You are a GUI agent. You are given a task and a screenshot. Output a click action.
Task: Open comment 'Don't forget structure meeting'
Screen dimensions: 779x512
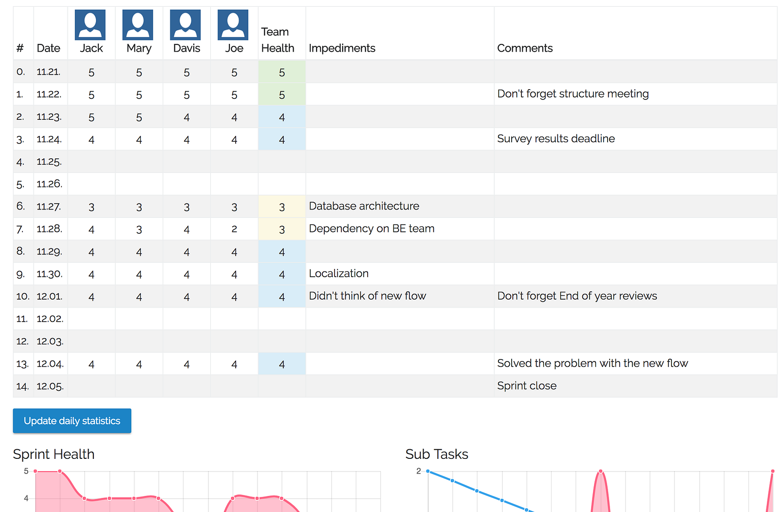573,94
